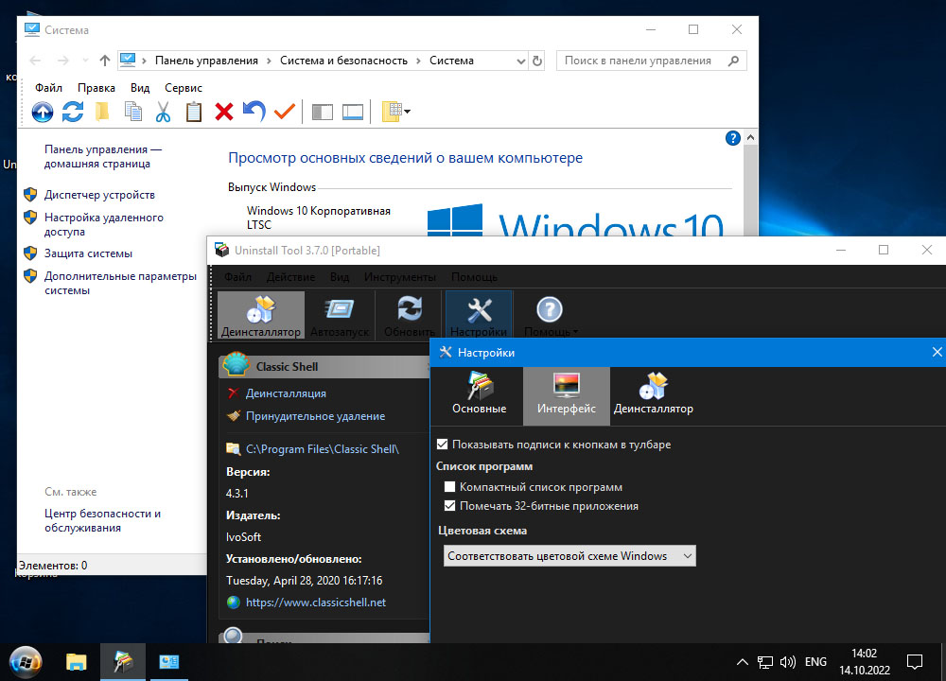This screenshot has width=946, height=681.
Task: Open Настройка удаленного доступа link
Action: click(x=104, y=224)
